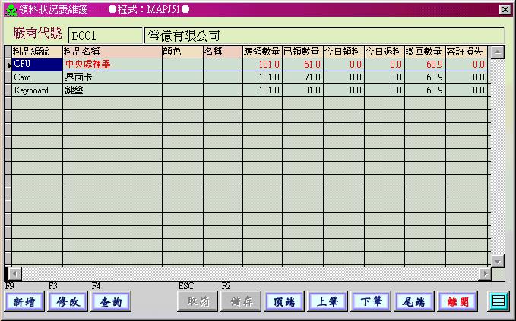Jump to last record with 尾端

click(413, 301)
